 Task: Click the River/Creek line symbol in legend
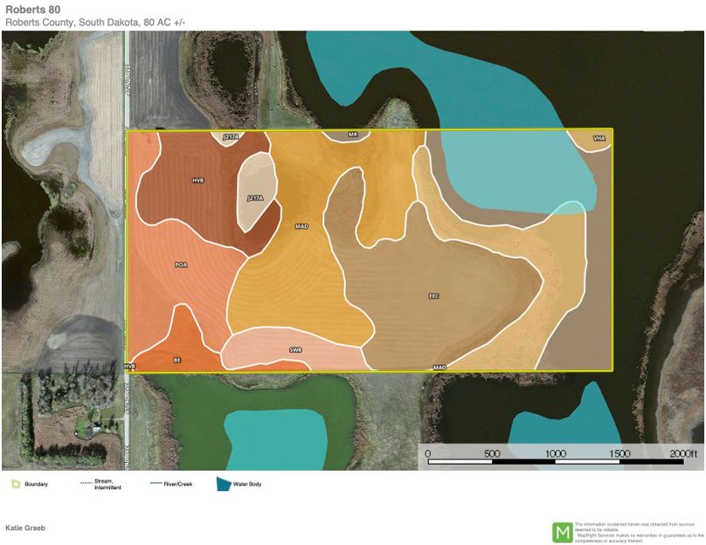(x=158, y=481)
